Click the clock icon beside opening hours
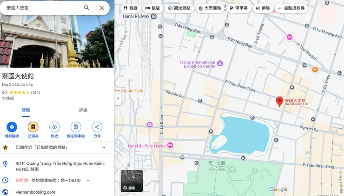This screenshot has width=344, height=196. click(5, 180)
